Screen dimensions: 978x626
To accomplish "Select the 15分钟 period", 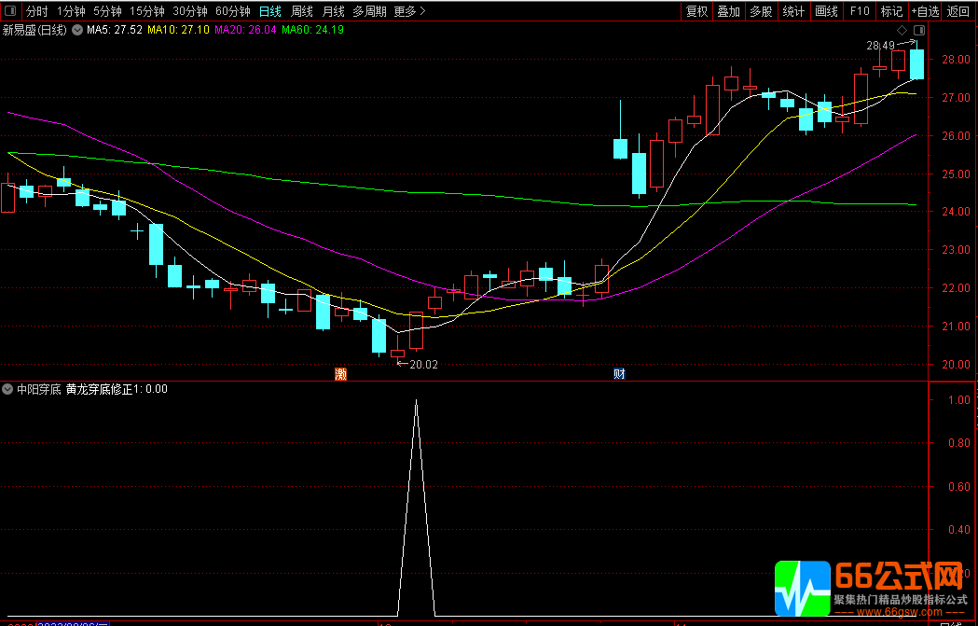I will 147,11.
